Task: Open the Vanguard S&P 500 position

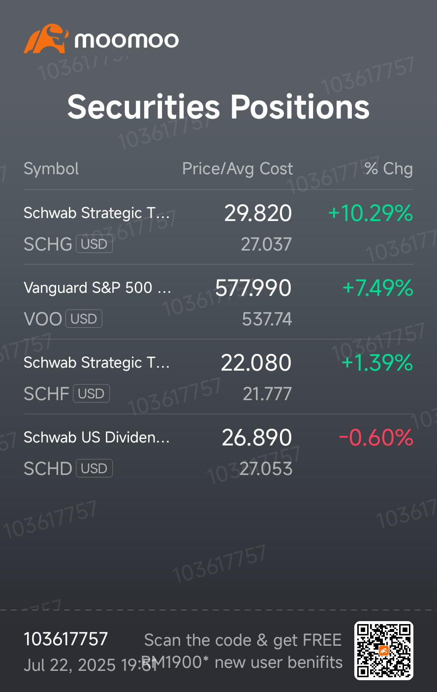Action: point(218,302)
